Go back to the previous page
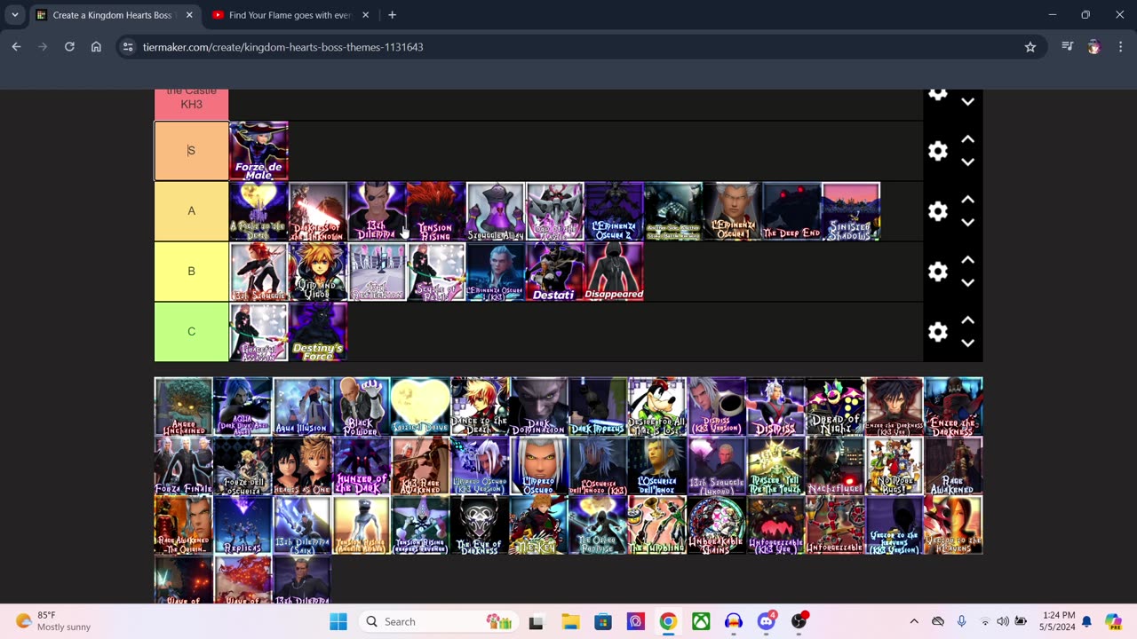This screenshot has height=639, width=1137. tap(16, 47)
